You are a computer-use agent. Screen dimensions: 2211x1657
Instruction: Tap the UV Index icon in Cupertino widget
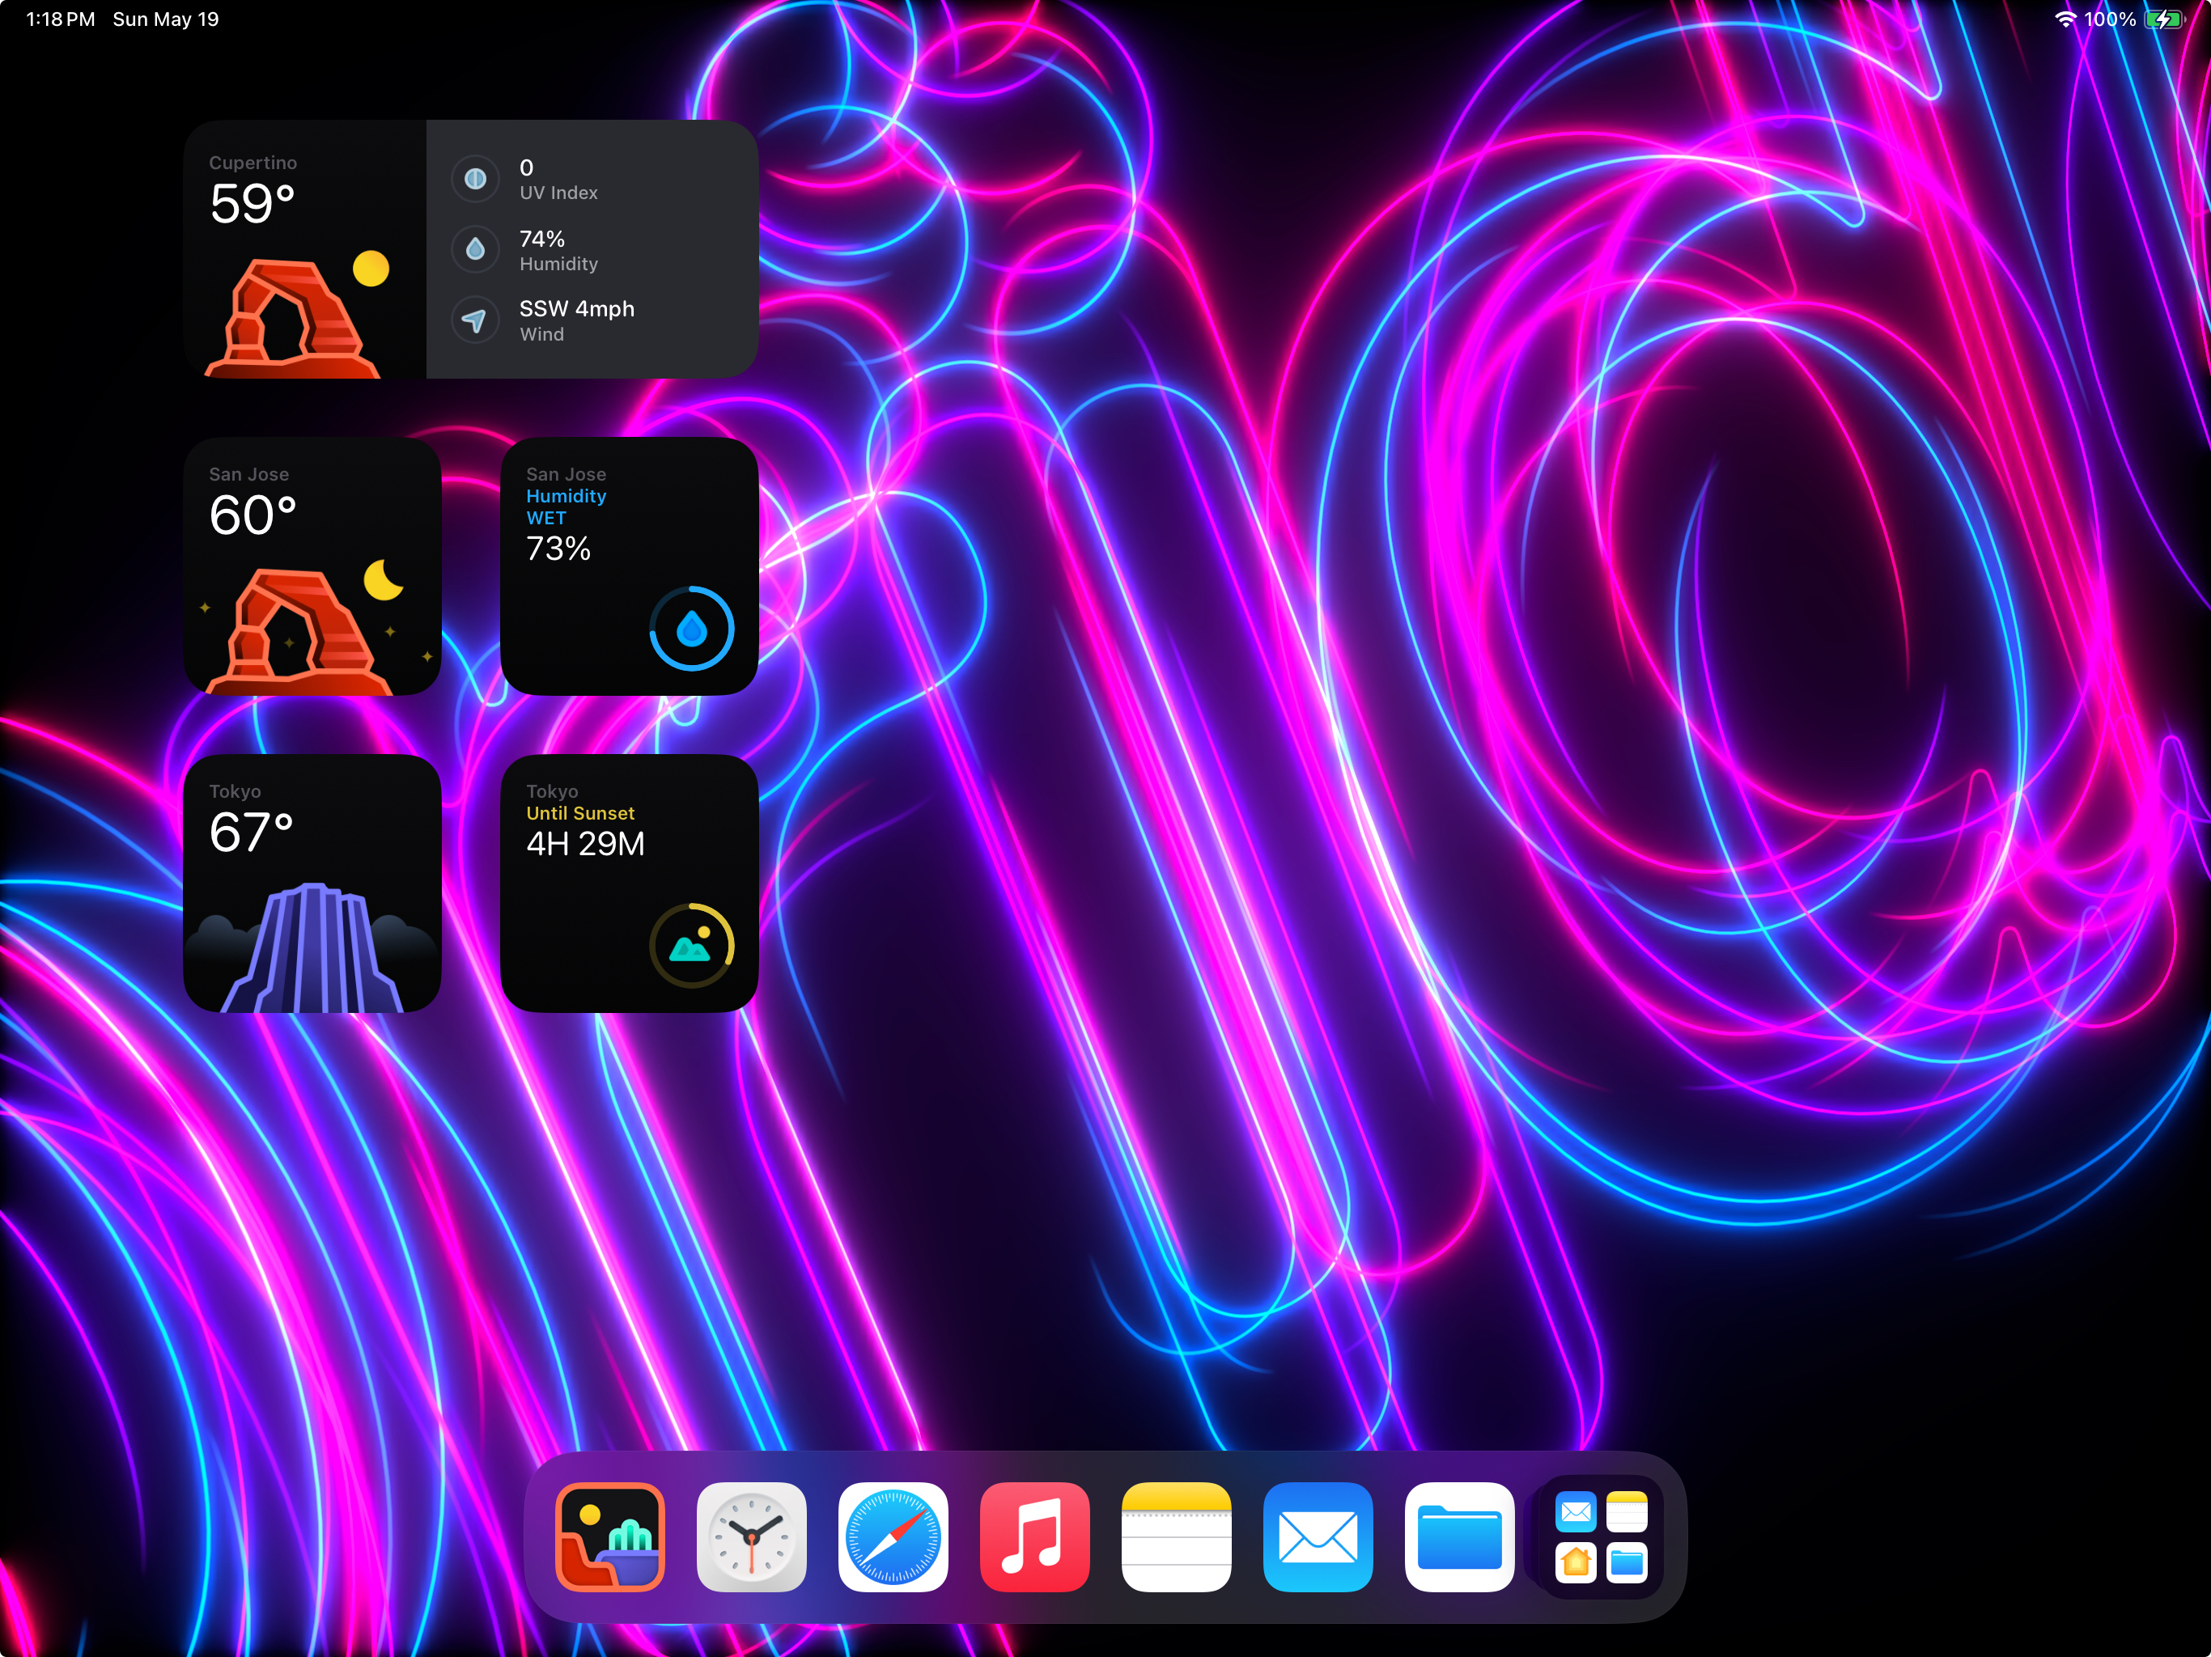point(476,179)
